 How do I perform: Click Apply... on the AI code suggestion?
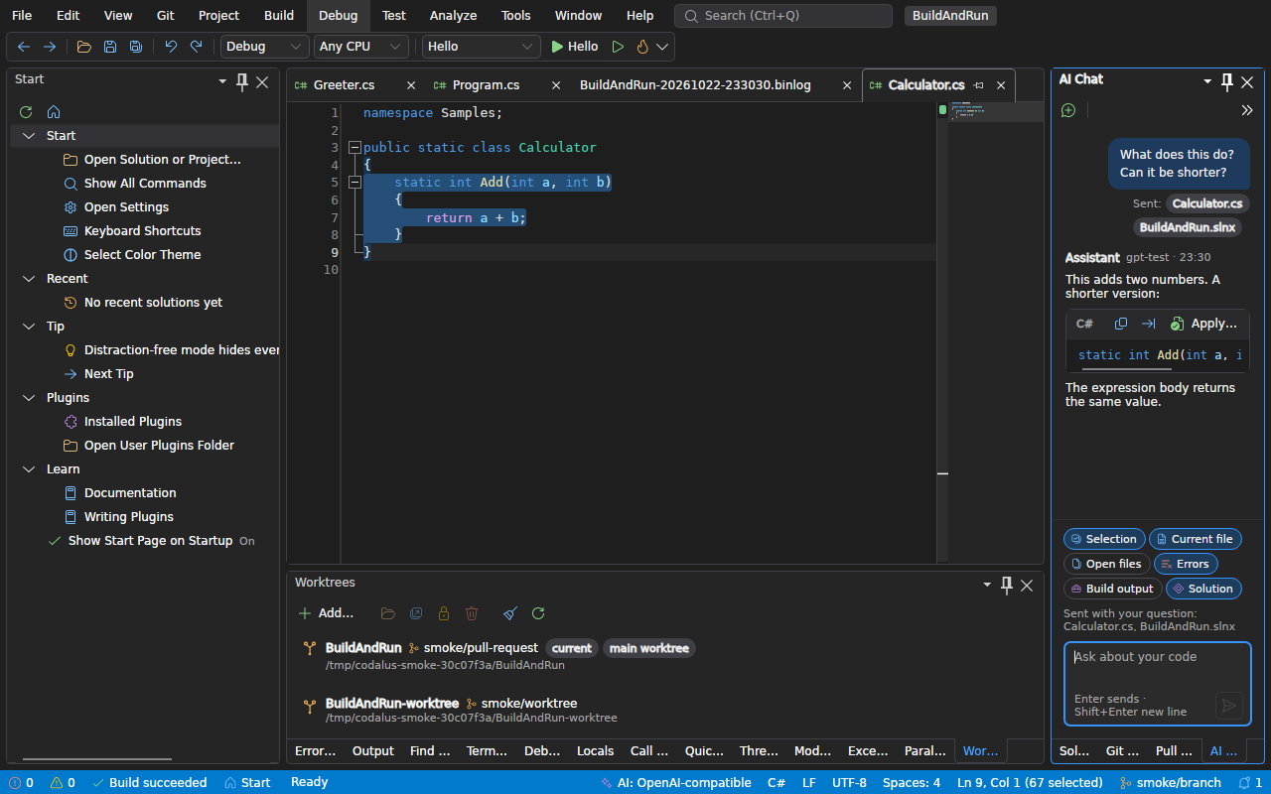click(1204, 324)
